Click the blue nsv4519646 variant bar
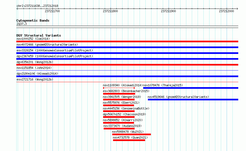The image size is (246, 151). point(193,100)
